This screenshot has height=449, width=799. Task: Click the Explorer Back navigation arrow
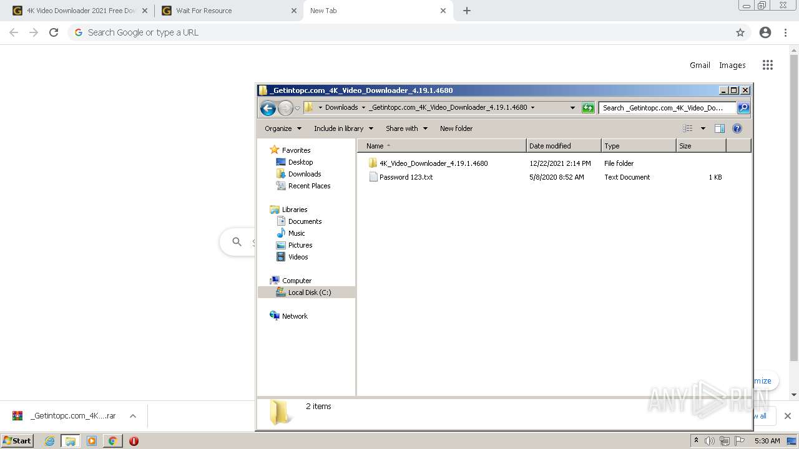(268, 108)
